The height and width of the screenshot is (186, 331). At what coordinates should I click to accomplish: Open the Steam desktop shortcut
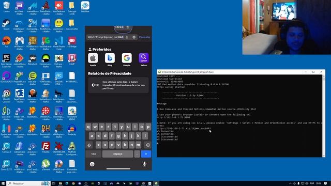pos(6,24)
